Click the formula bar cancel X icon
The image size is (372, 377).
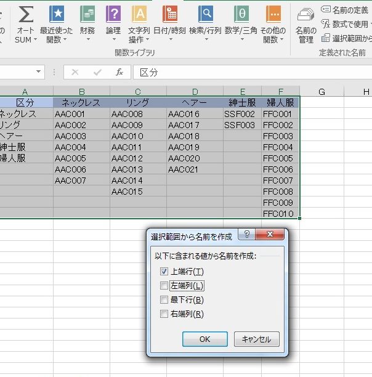(x=75, y=72)
